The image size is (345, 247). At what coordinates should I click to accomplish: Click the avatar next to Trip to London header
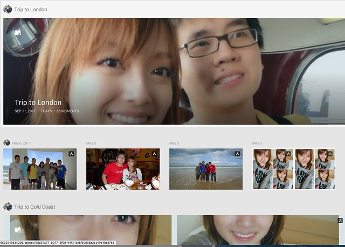[8, 10]
